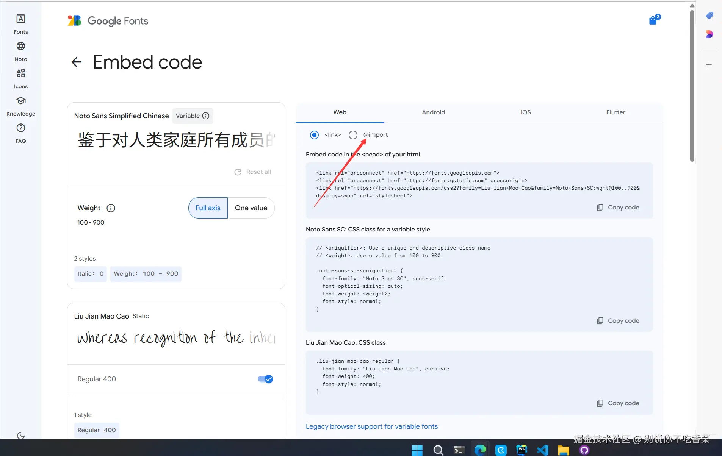Click the 'Liu Jian Mao Cao: CSS class' heading
This screenshot has width=722, height=456.
tap(346, 343)
